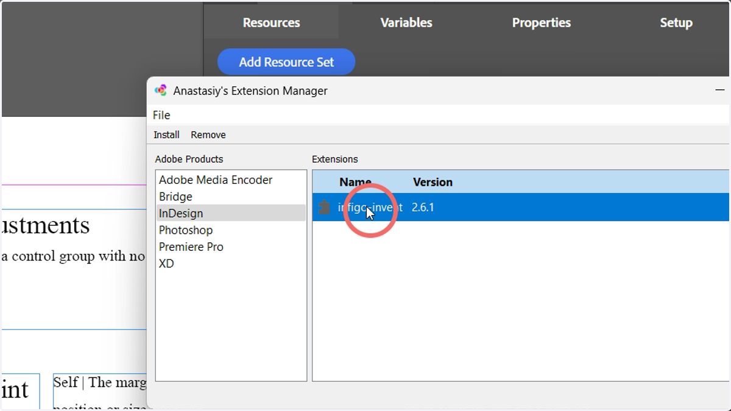This screenshot has height=411, width=731.
Task: Click Install in the toolbar
Action: 166,135
